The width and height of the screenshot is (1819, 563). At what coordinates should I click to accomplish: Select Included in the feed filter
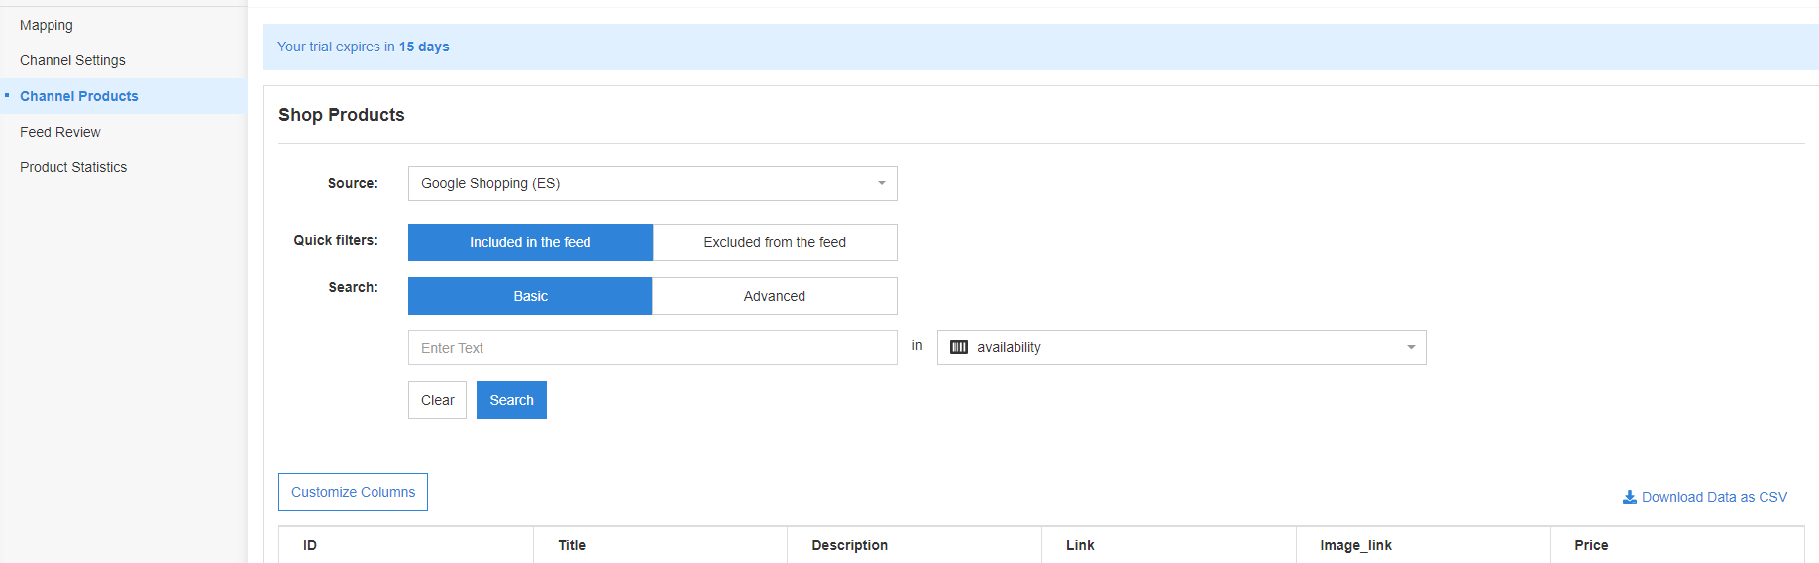tap(530, 242)
